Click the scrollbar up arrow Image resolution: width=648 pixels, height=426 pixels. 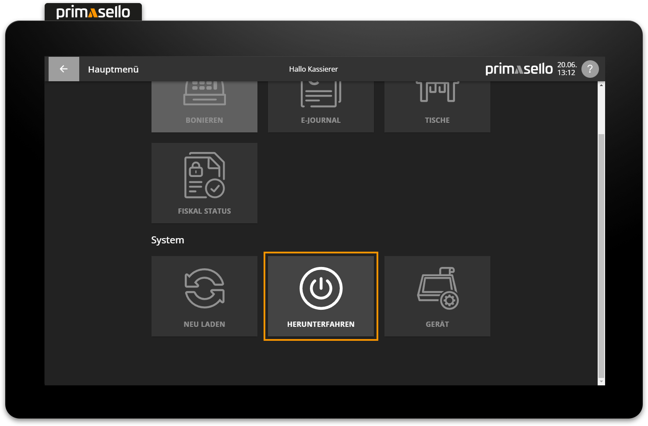click(601, 85)
